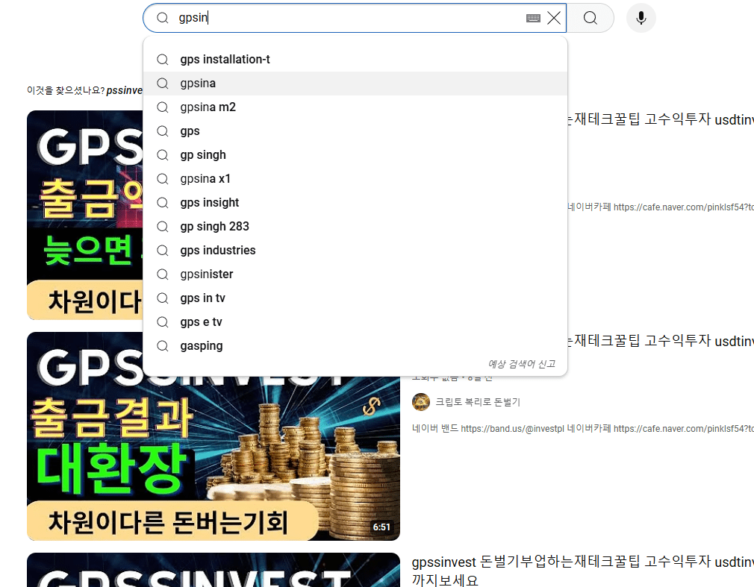The height and width of the screenshot is (587, 754).
Task: Select the 'gpsina' suggestion
Action: tap(355, 84)
